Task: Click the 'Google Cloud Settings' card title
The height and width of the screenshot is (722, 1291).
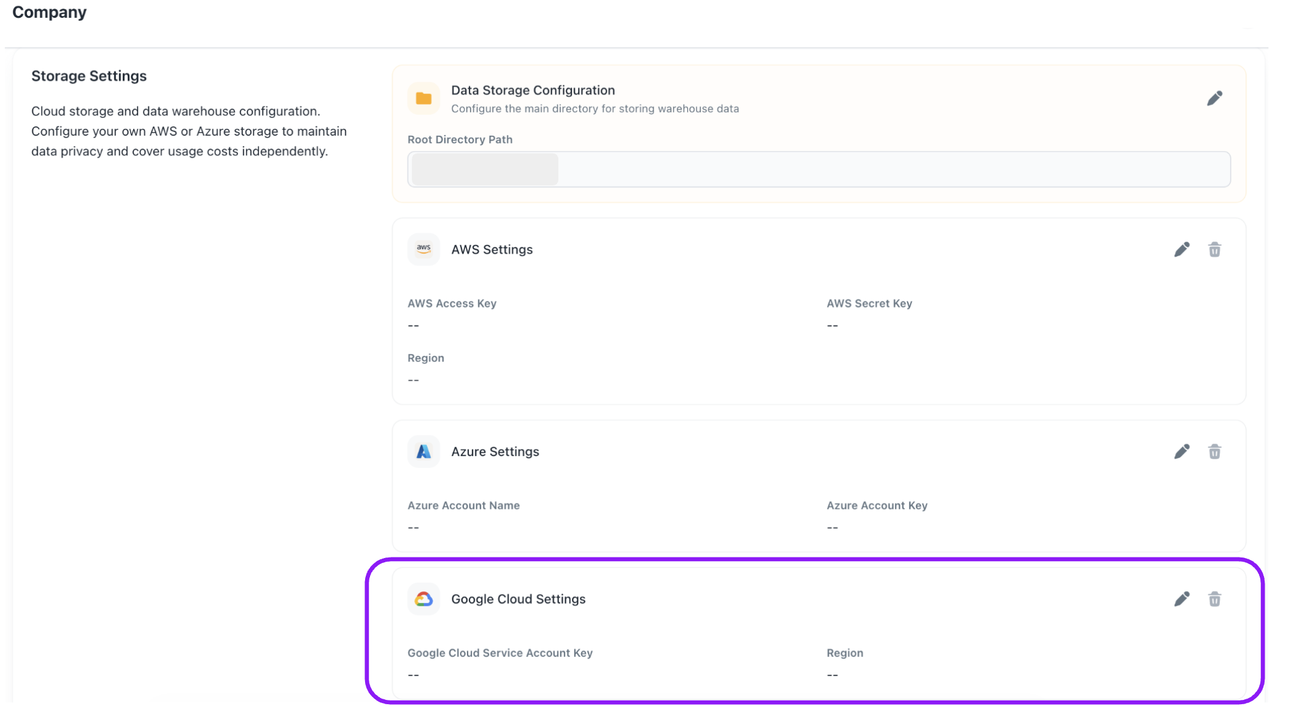Action: [518, 599]
